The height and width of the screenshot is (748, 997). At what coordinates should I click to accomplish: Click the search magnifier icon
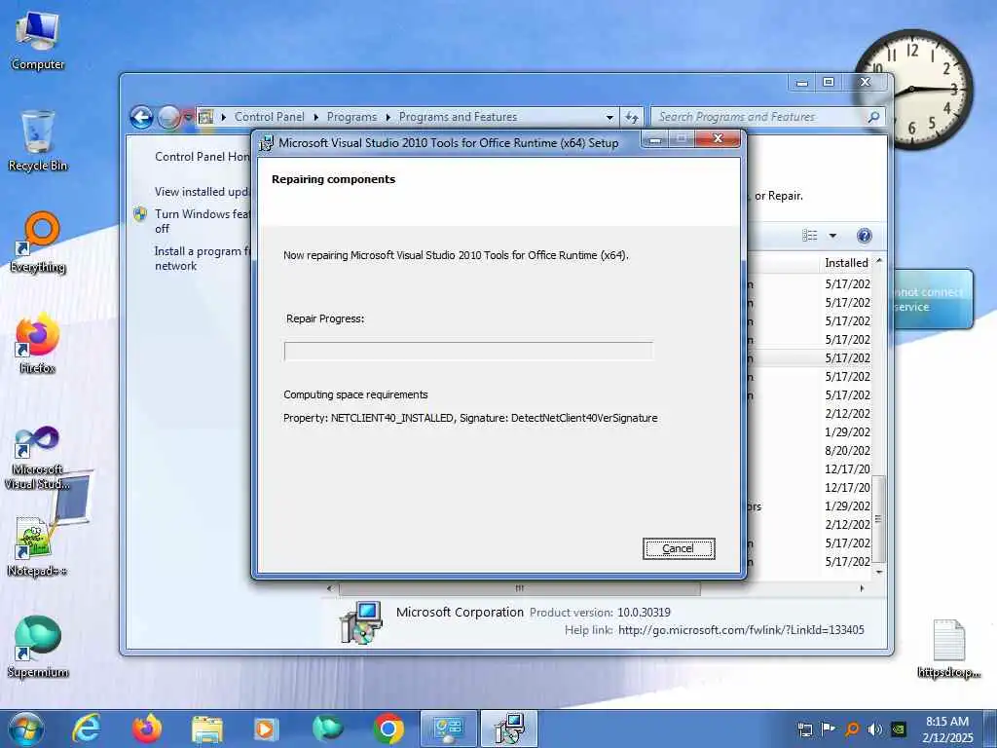point(873,117)
